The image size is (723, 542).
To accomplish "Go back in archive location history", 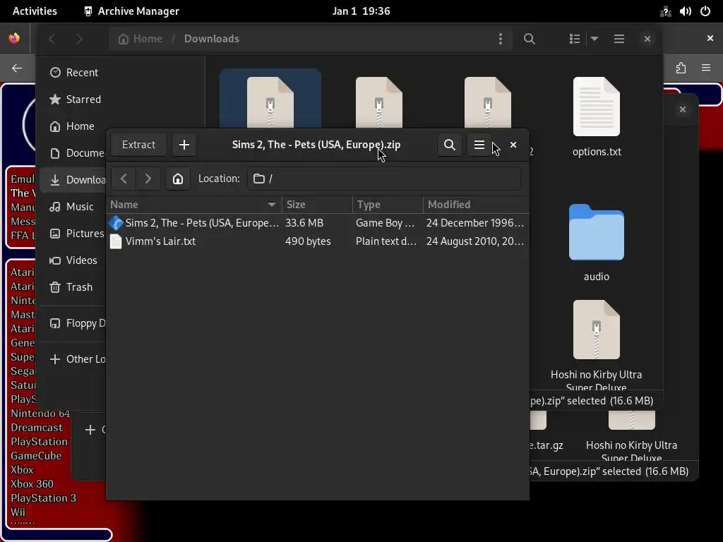I will [x=124, y=179].
